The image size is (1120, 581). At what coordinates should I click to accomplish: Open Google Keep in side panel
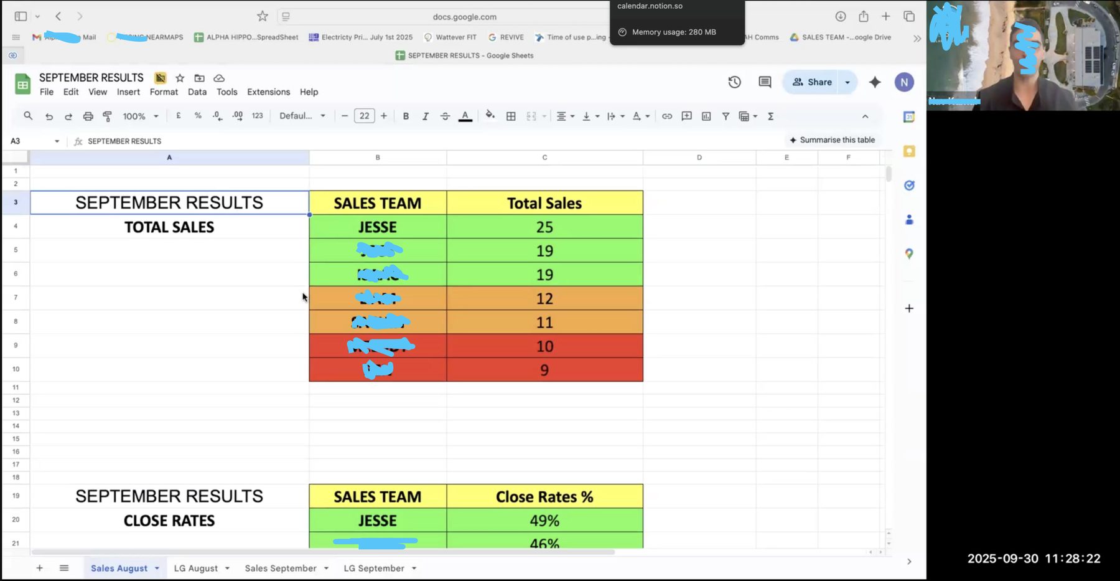pyautogui.click(x=909, y=151)
